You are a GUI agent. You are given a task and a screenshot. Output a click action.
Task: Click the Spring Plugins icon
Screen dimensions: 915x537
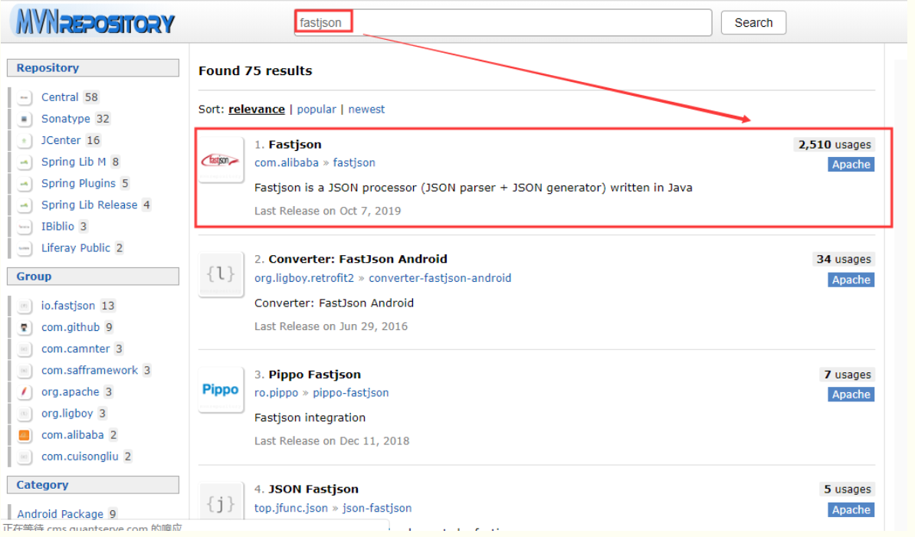coord(24,184)
